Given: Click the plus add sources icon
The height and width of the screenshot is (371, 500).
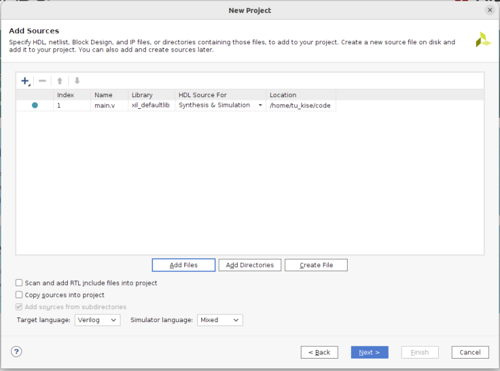Looking at the screenshot, I should click(x=25, y=81).
